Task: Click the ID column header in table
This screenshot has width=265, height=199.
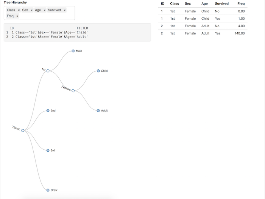Action: (162, 4)
